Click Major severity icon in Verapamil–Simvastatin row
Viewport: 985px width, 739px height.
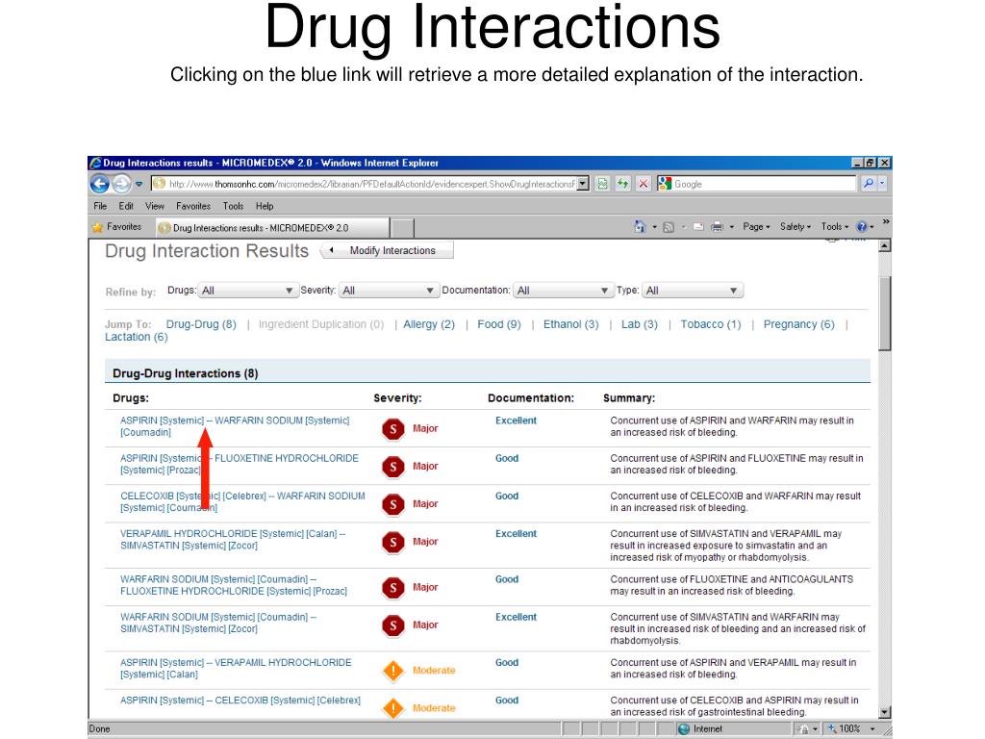pos(393,543)
